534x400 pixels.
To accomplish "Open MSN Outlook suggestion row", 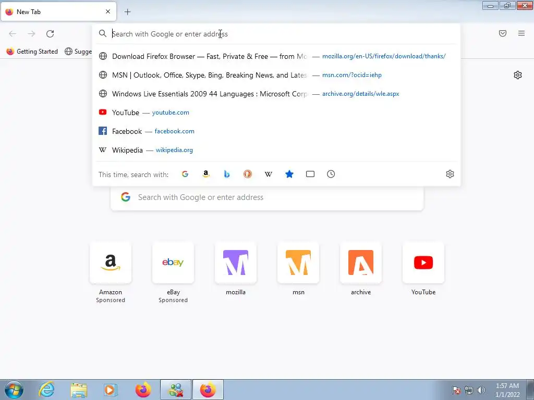I will point(276,75).
